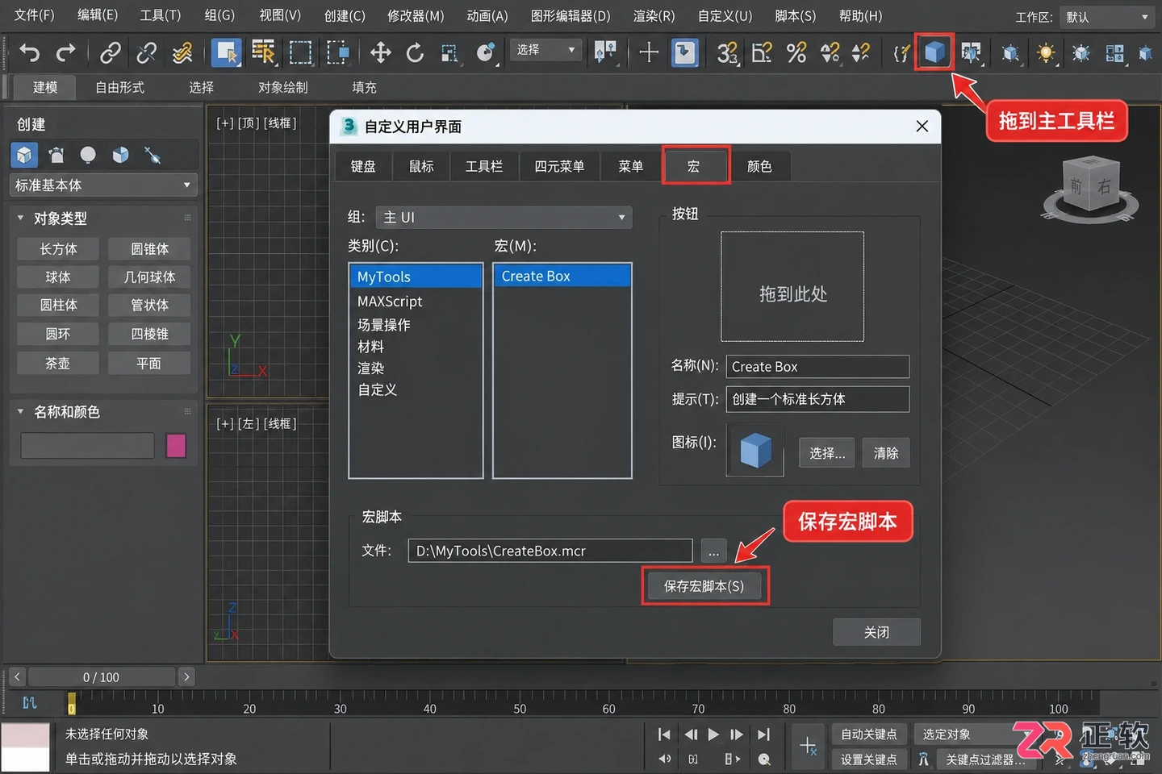Toggle the Angle Snap tool
The image size is (1162, 774).
pyautogui.click(x=761, y=53)
